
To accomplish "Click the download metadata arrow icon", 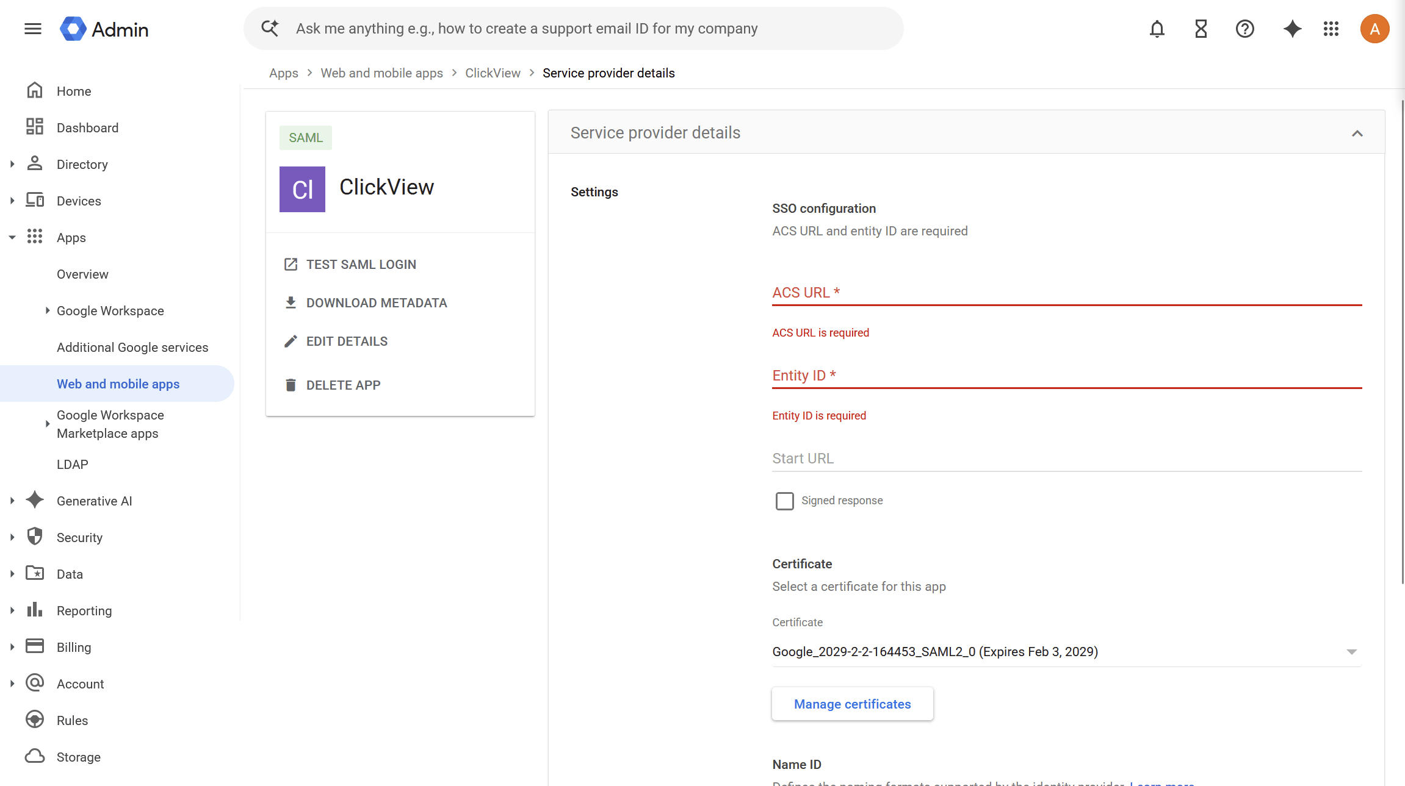I will 291,302.
